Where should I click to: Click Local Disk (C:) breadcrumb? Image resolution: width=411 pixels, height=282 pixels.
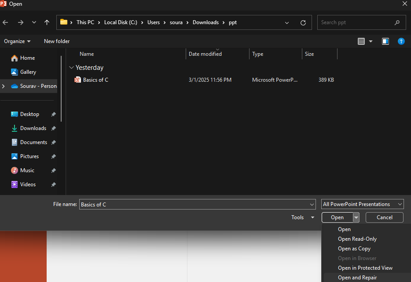121,22
